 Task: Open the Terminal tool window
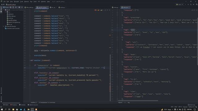[x=22, y=105]
